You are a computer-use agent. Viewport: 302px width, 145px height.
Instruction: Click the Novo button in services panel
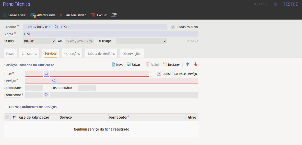click(x=117, y=65)
